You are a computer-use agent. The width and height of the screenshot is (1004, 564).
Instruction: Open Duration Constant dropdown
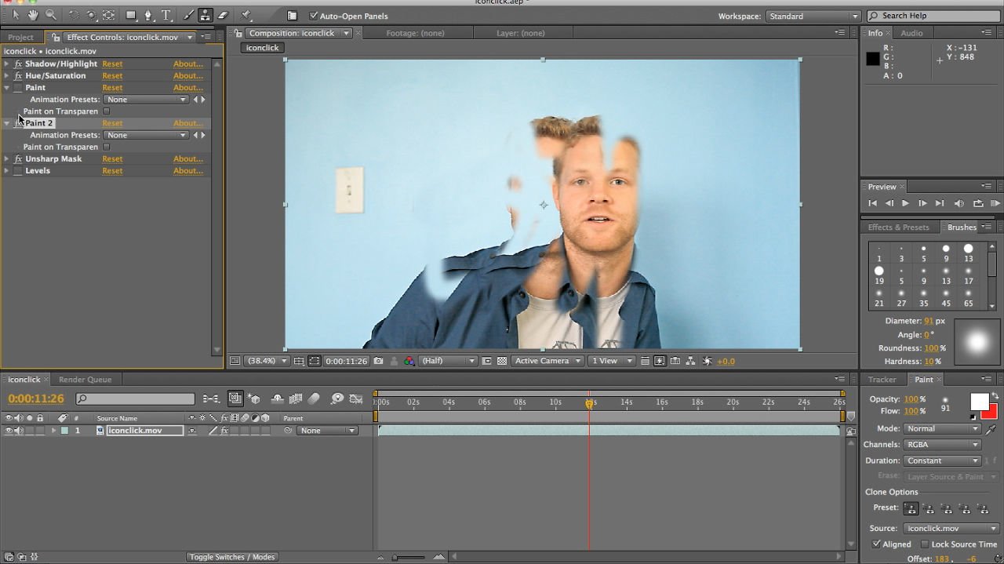(x=942, y=460)
